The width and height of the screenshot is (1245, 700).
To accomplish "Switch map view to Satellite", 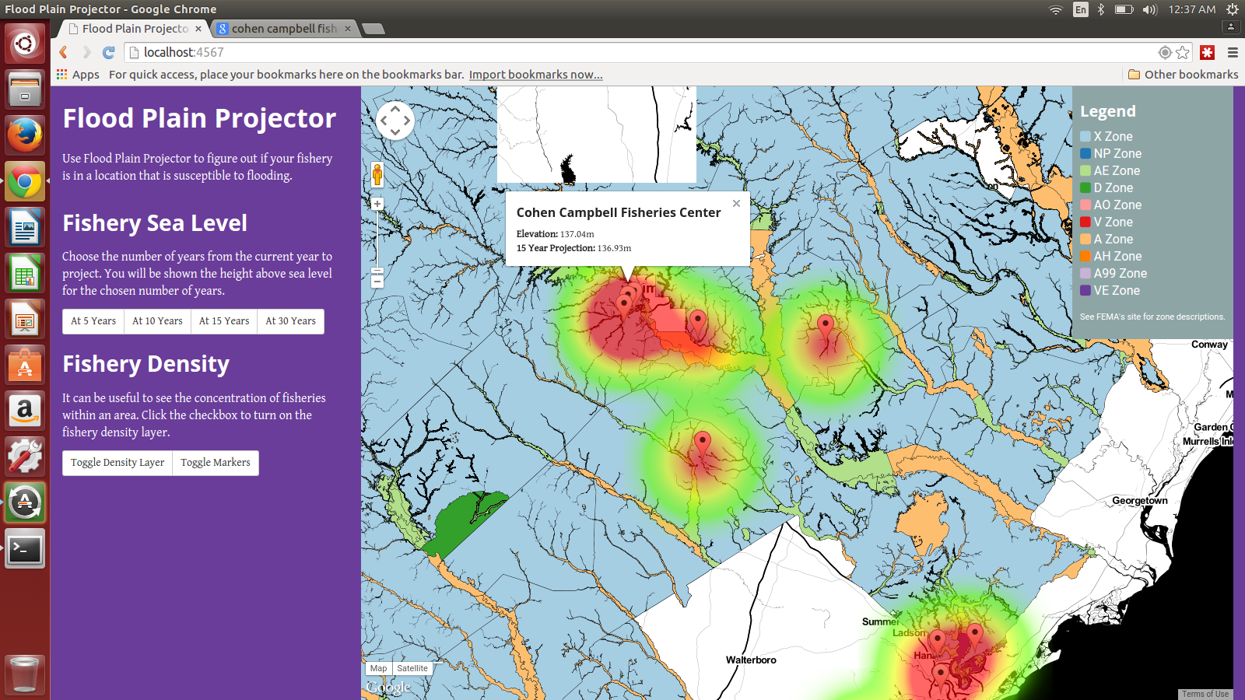I will tap(412, 668).
